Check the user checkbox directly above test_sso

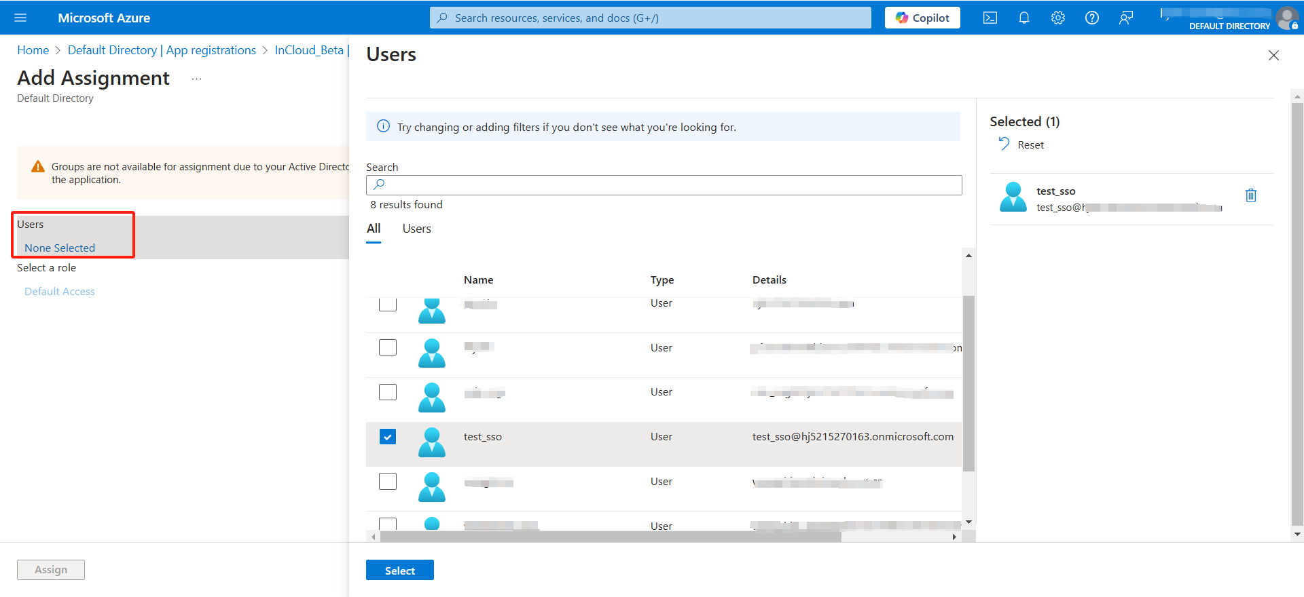388,392
